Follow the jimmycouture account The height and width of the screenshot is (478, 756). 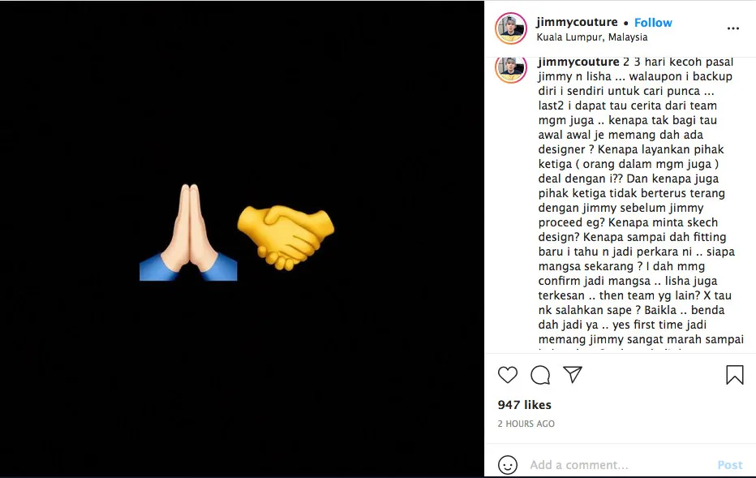click(653, 23)
